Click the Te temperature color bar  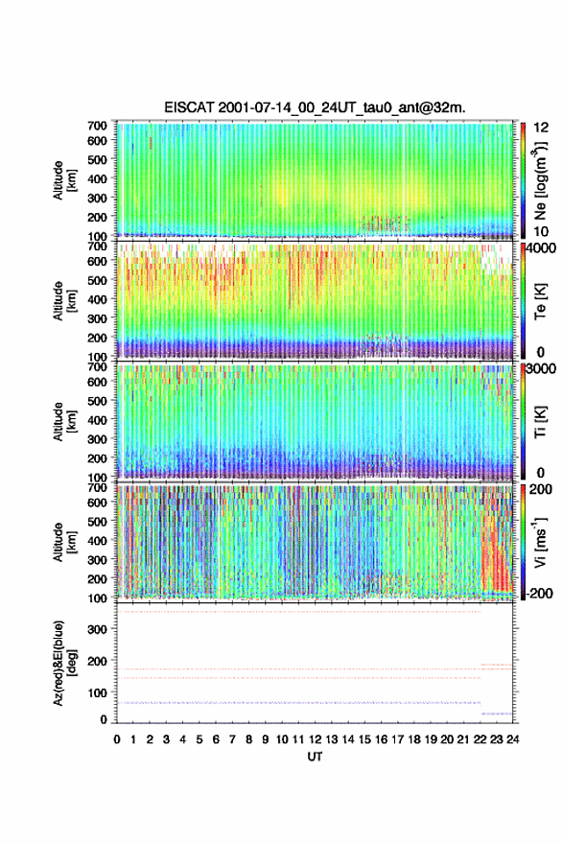coord(523,301)
